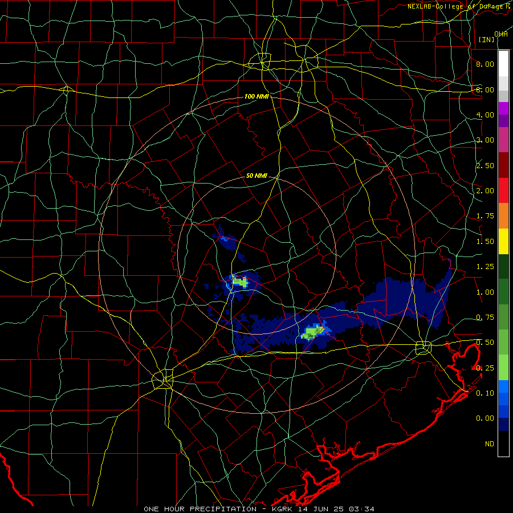Click the green rain cell southeast of radar
This screenshot has width=513, height=513.
point(312,332)
